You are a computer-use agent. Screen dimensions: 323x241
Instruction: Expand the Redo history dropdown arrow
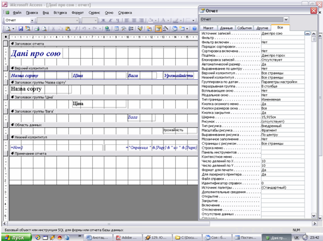(100, 28)
